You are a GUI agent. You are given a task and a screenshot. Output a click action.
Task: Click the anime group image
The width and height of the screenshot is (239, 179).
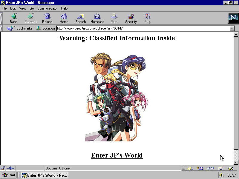tap(117, 97)
